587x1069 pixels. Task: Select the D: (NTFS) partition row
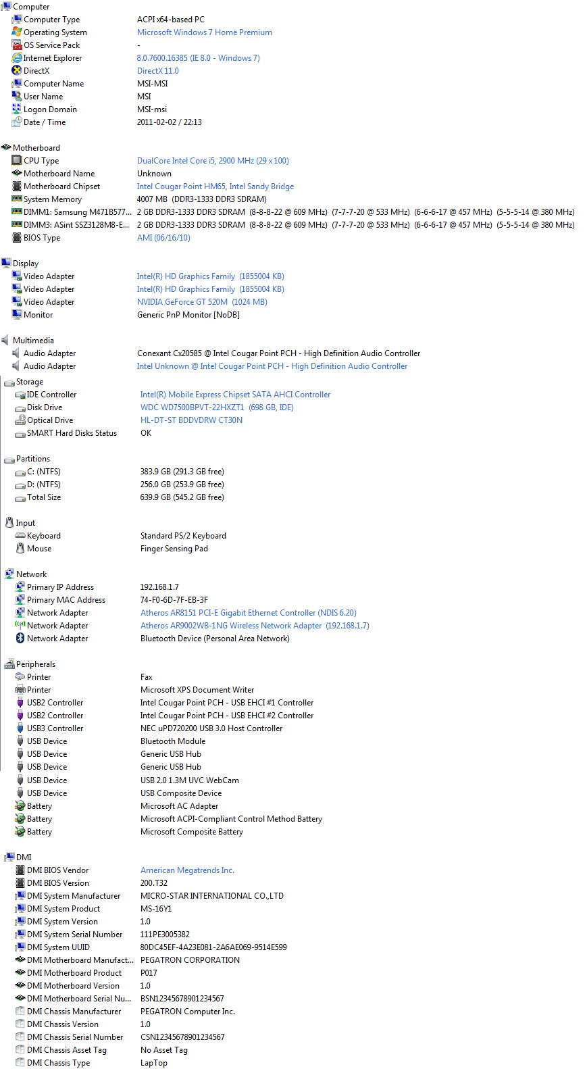click(120, 484)
